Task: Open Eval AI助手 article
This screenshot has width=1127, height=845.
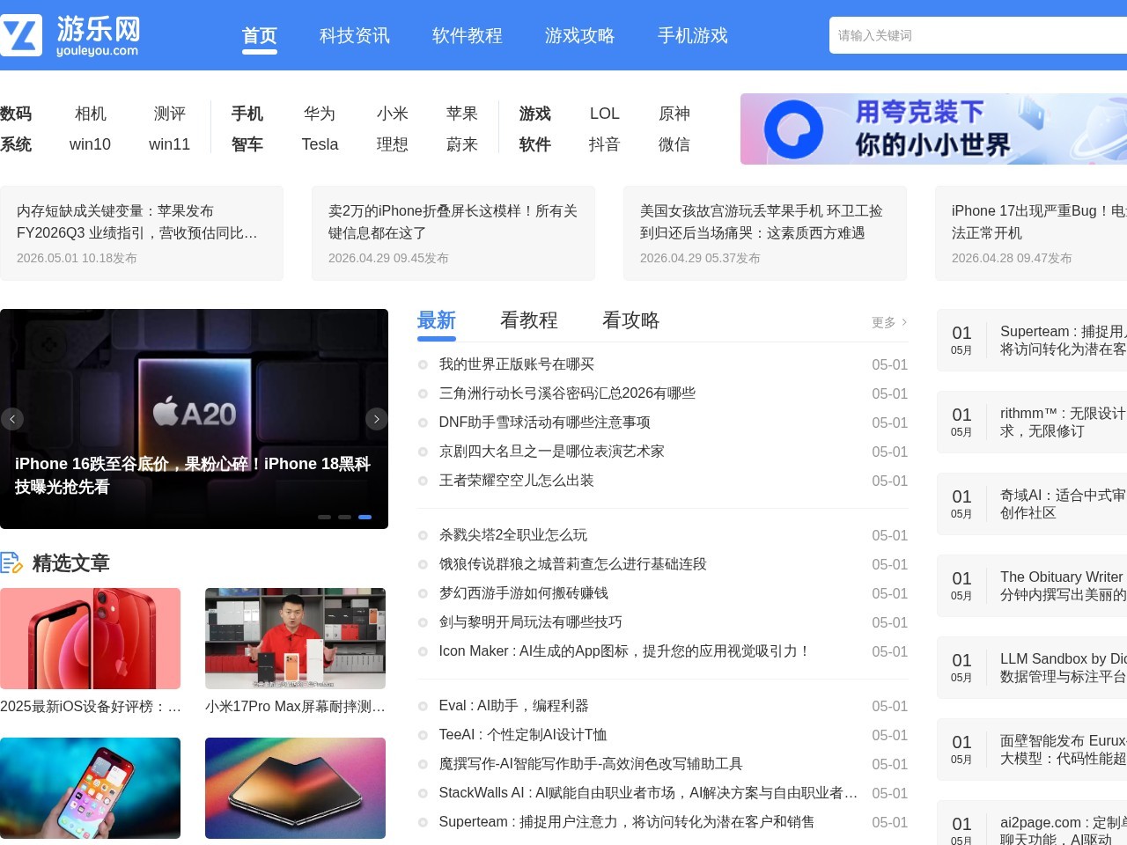Action: pyautogui.click(x=514, y=706)
